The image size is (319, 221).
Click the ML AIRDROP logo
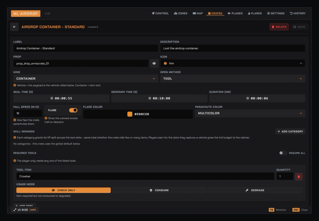26,14
